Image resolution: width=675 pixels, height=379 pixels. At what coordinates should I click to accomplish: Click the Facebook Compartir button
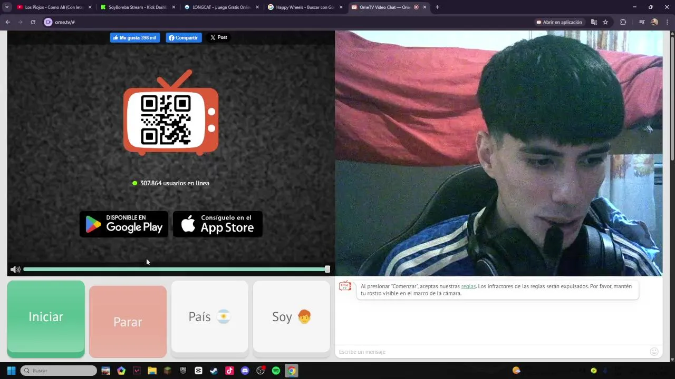tap(184, 37)
